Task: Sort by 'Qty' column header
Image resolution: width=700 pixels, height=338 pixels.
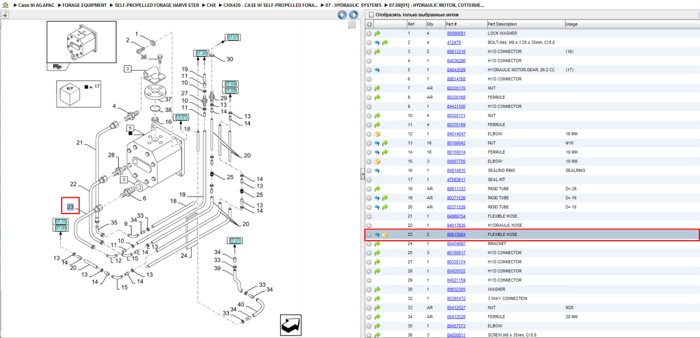Action: pos(435,24)
